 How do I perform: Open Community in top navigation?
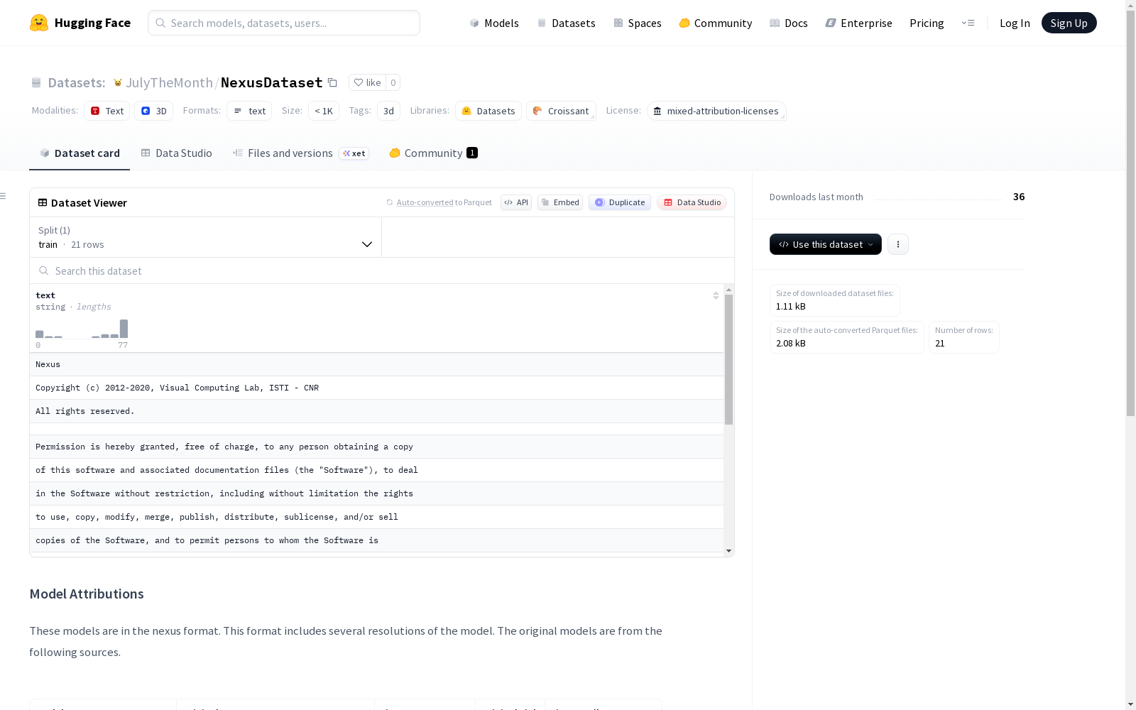[x=716, y=23]
